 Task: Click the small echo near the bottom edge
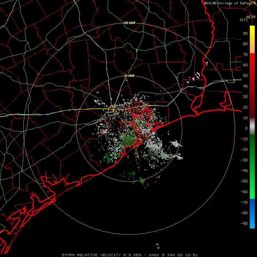tap(158, 246)
